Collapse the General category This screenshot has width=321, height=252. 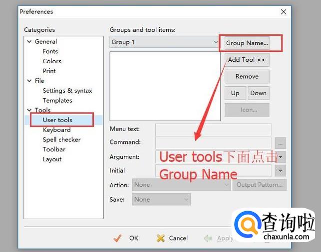click(x=29, y=42)
